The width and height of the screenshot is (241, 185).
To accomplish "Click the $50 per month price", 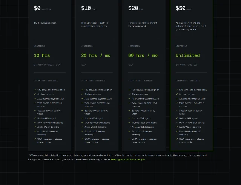I will pyautogui.click(x=183, y=8).
